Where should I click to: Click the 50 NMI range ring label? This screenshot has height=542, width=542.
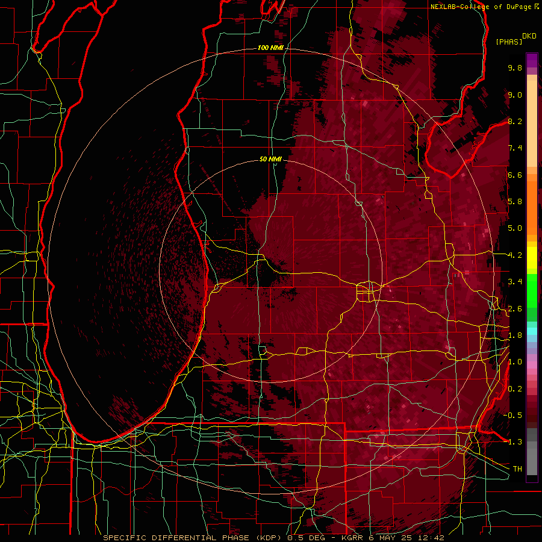pos(270,160)
